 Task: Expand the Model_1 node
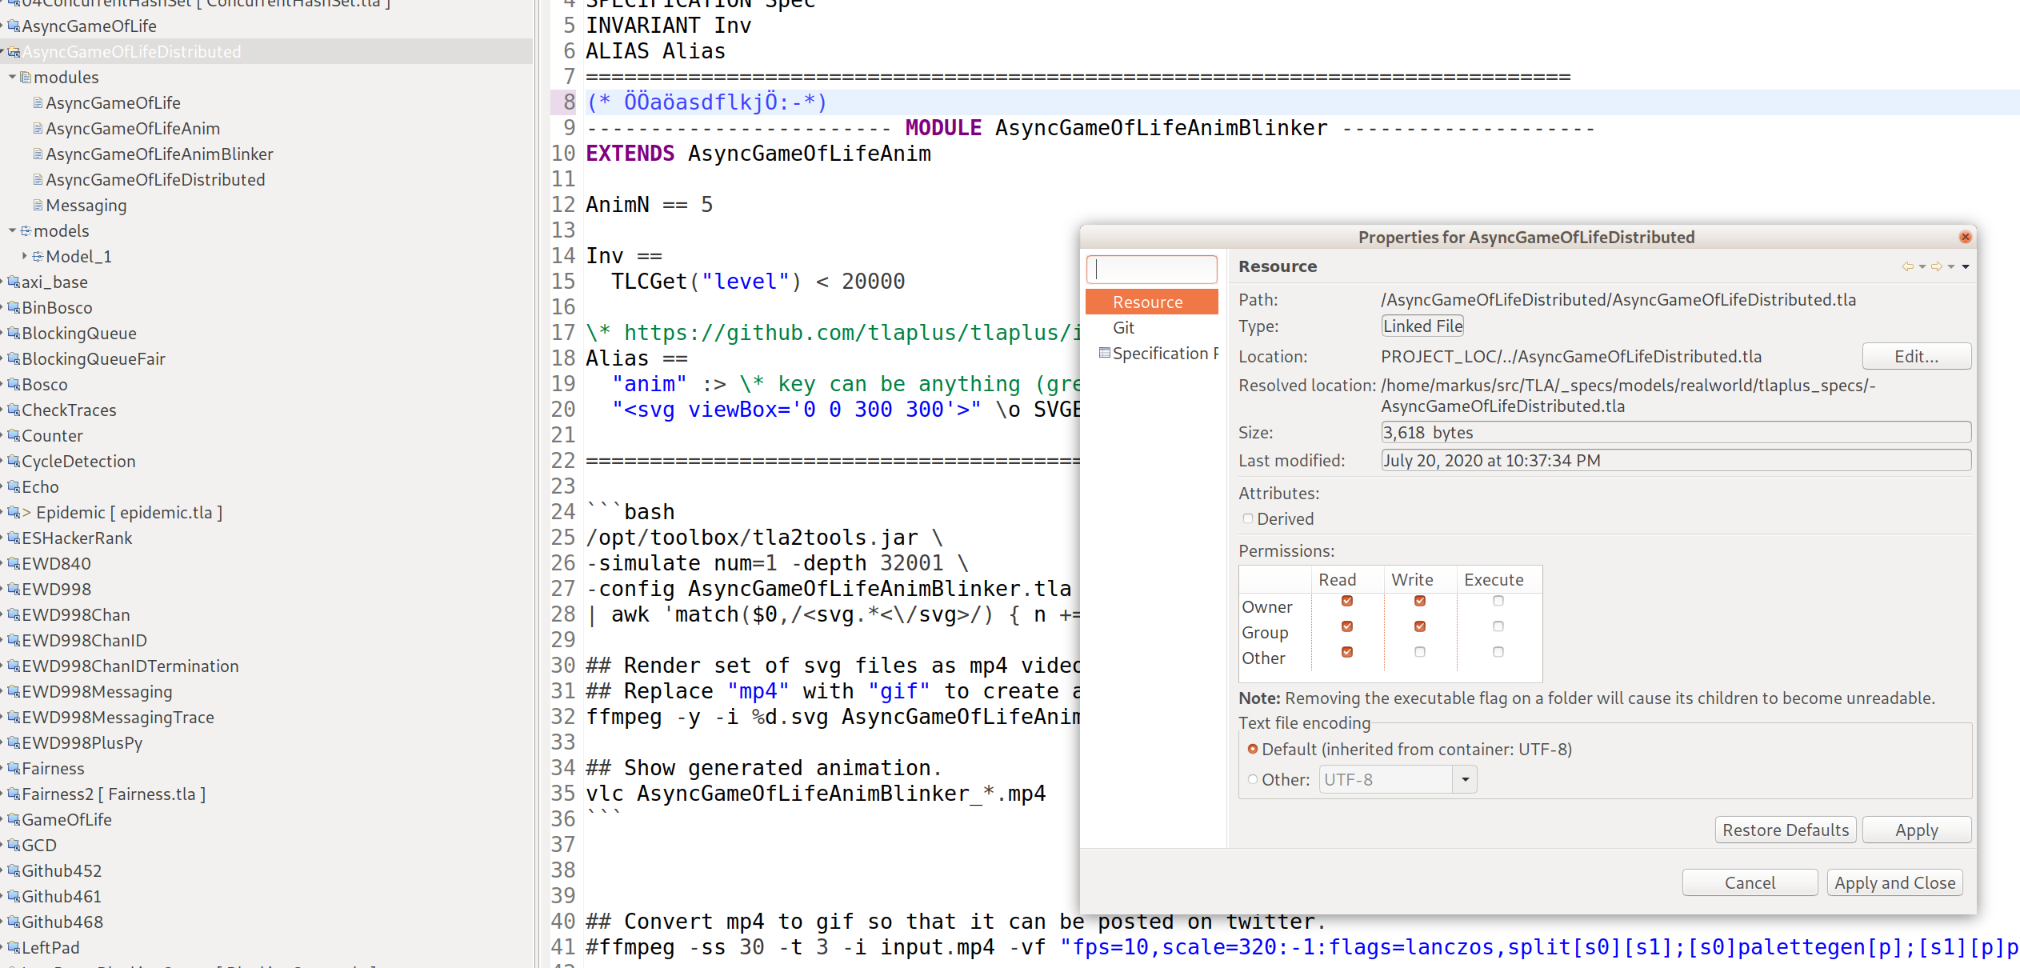pyautogui.click(x=24, y=256)
